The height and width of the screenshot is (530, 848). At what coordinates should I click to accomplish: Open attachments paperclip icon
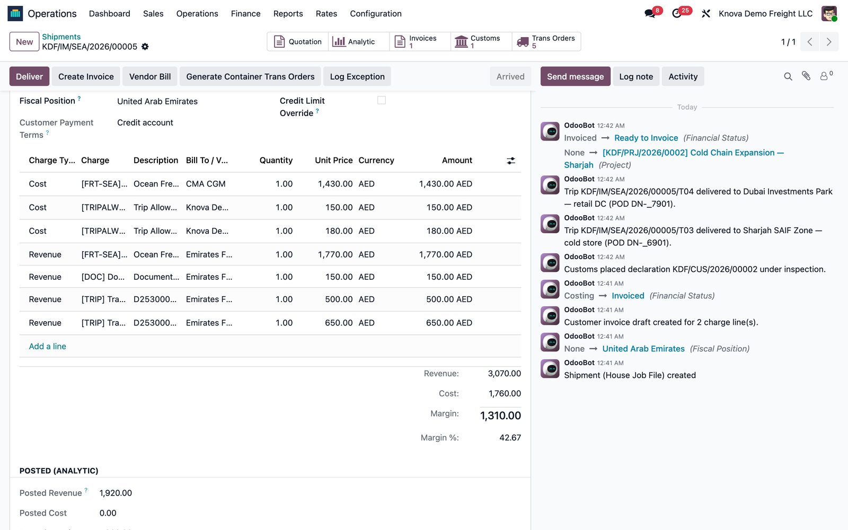806,76
